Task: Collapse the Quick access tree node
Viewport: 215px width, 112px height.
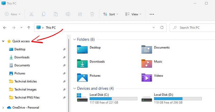Action: coord(3,41)
